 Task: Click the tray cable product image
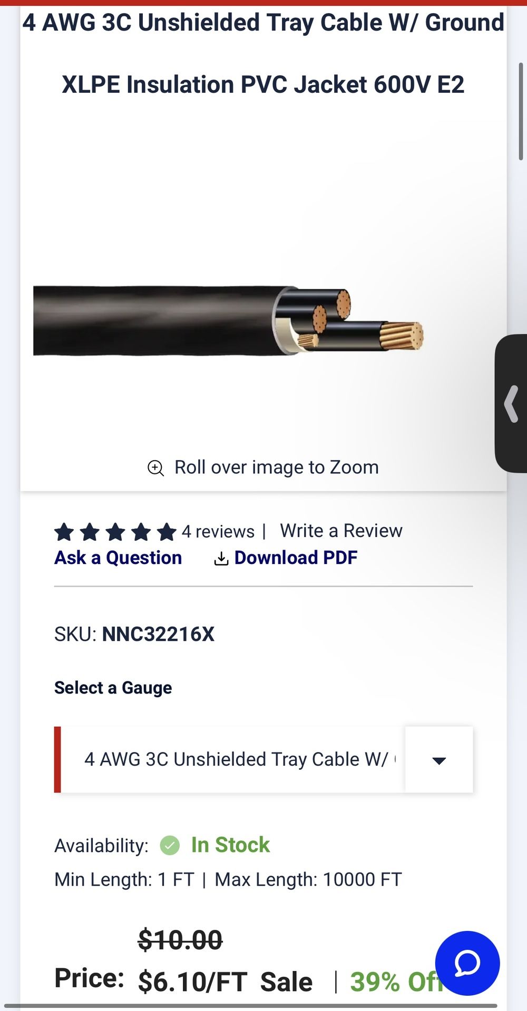pos(228,321)
